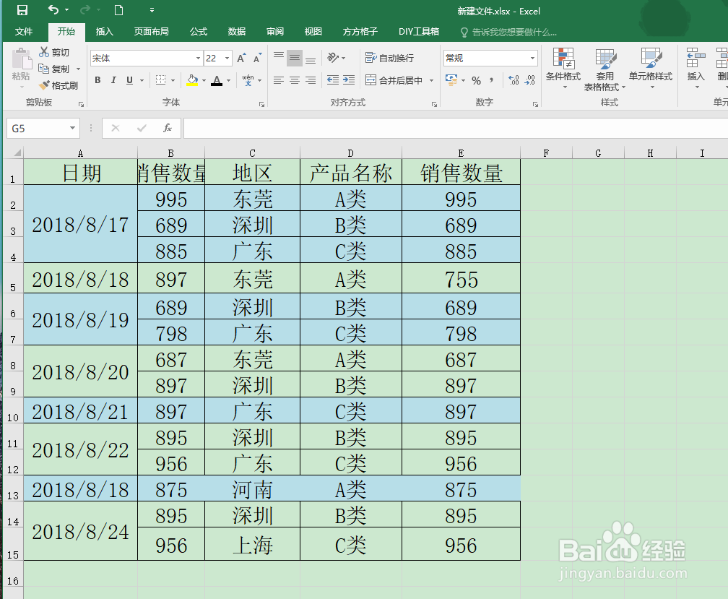Open the DIY工具箱 ribbon tab
This screenshot has height=599, width=728.
tap(418, 31)
